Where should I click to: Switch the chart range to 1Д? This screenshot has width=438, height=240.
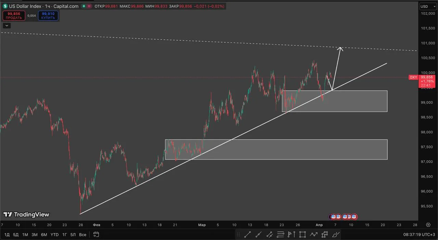click(x=7, y=235)
